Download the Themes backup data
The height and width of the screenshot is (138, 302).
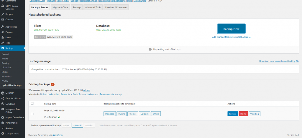(x=133, y=114)
